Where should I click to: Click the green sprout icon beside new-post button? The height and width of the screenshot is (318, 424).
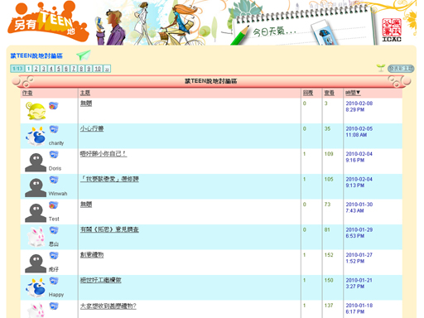tap(381, 68)
